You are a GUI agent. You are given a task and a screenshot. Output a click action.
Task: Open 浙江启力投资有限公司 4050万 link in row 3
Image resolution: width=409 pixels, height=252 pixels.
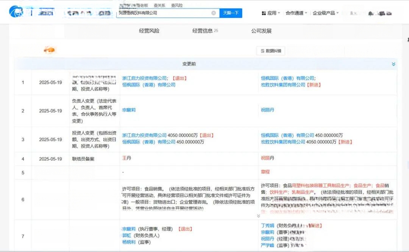click(x=144, y=135)
